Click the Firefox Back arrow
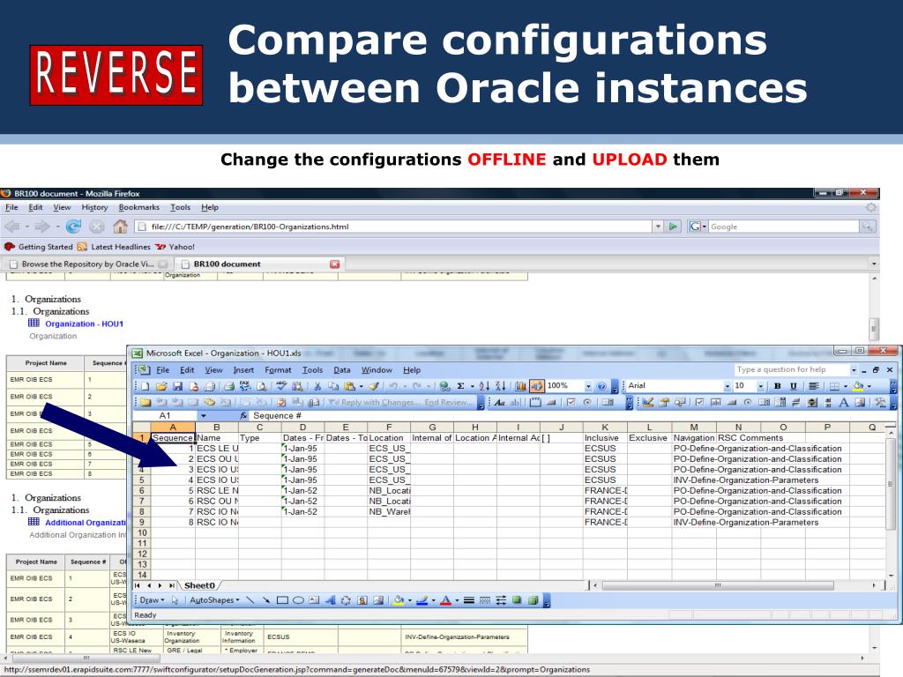 [12, 227]
